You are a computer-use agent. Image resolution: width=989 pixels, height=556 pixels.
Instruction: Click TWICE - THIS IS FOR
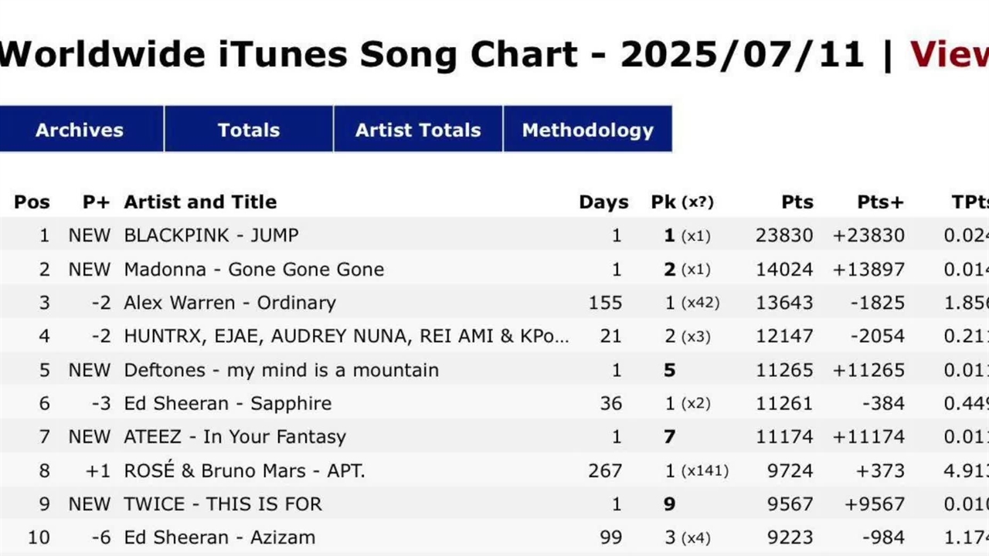point(223,504)
